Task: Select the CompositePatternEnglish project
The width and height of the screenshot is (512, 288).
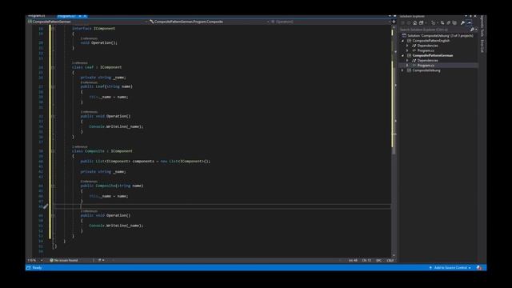Action: (430, 41)
